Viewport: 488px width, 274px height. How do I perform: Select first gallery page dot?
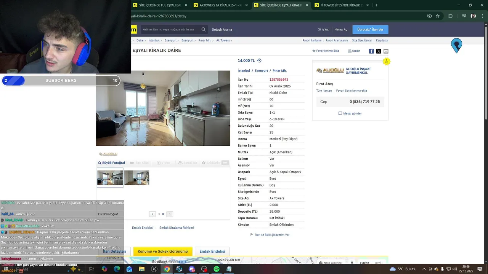pos(159,214)
